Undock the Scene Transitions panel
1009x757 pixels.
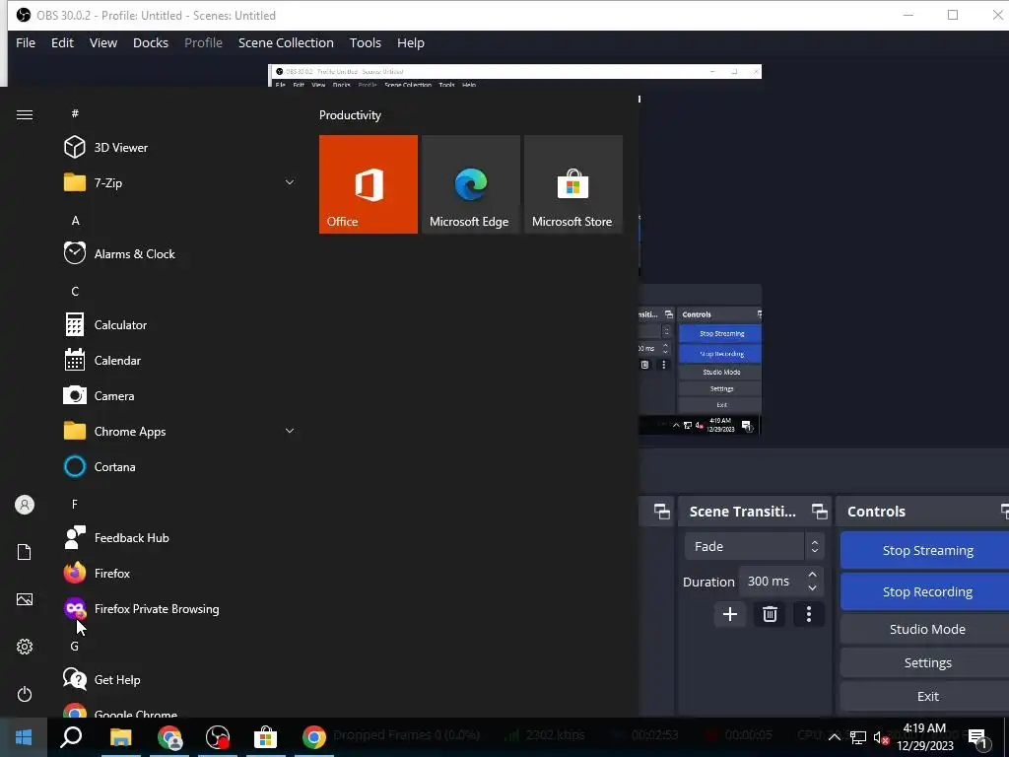coord(819,512)
